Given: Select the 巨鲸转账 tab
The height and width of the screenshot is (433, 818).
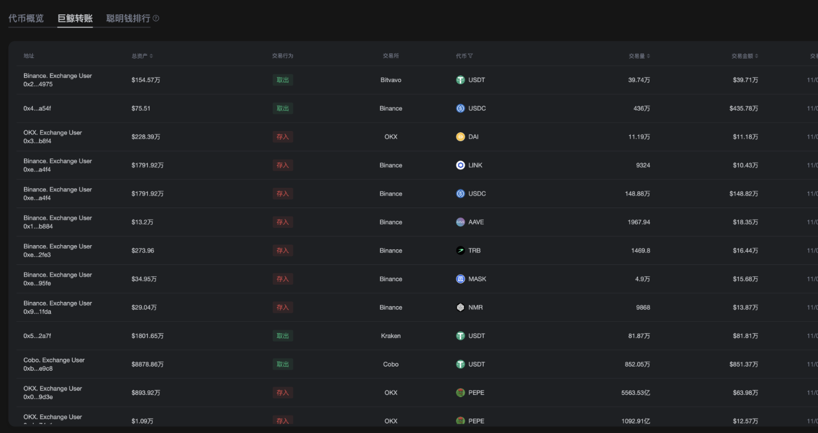Looking at the screenshot, I should 75,19.
